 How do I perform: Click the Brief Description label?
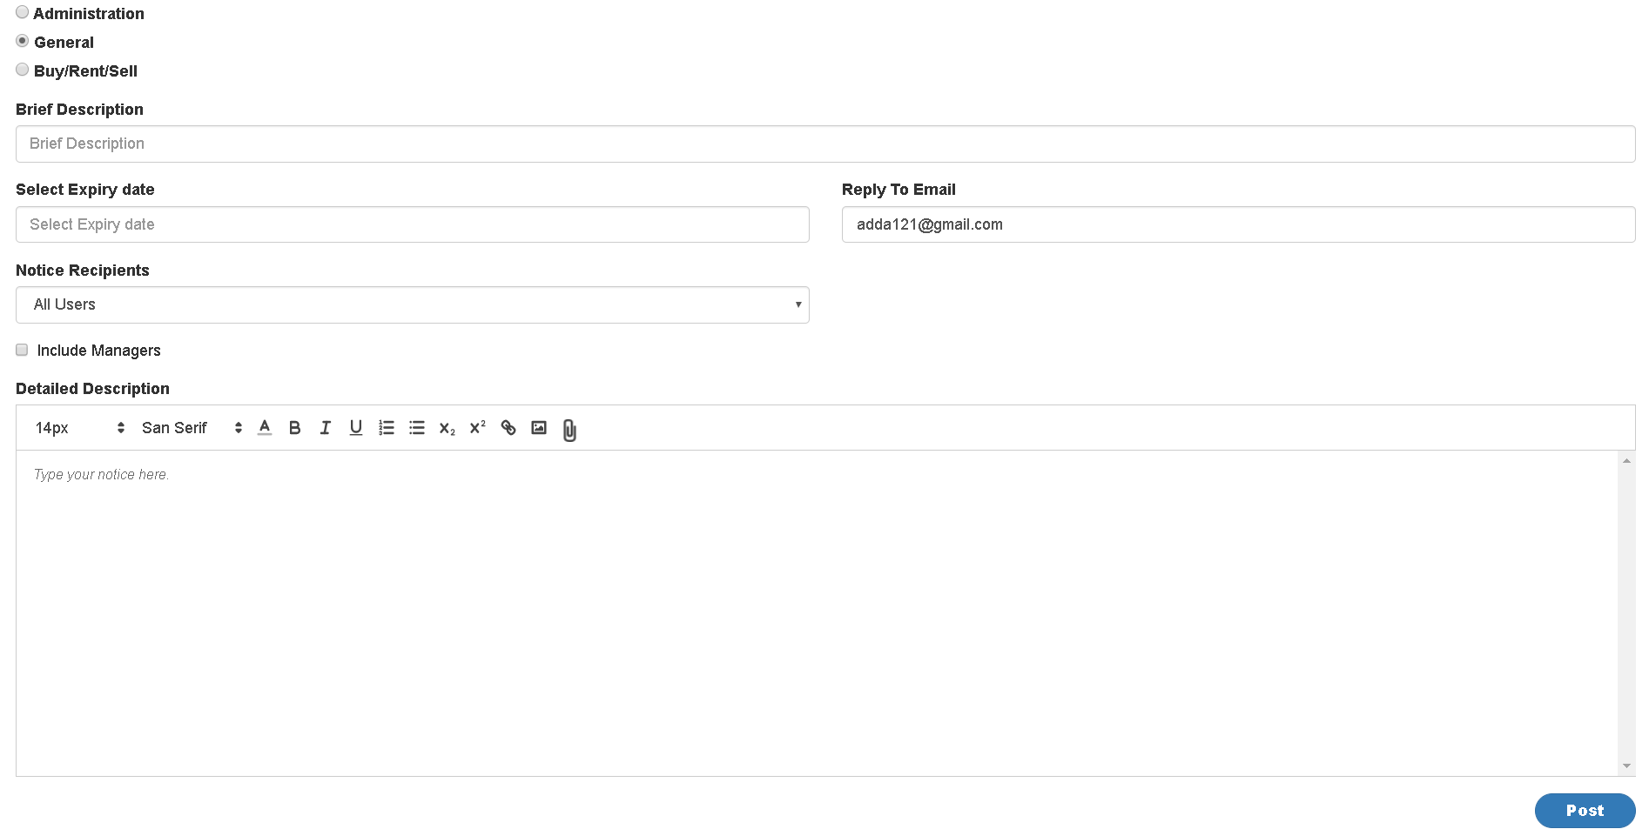pyautogui.click(x=79, y=110)
